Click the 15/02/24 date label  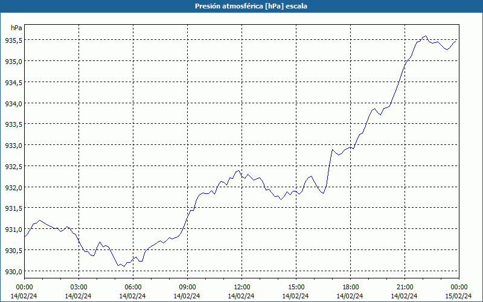coord(458,296)
